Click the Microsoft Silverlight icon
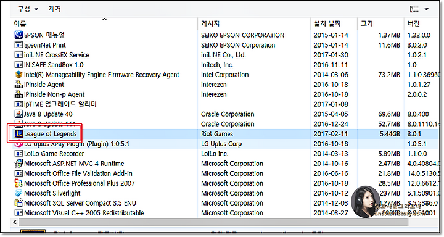The height and width of the screenshot is (237, 444). pos(18,193)
